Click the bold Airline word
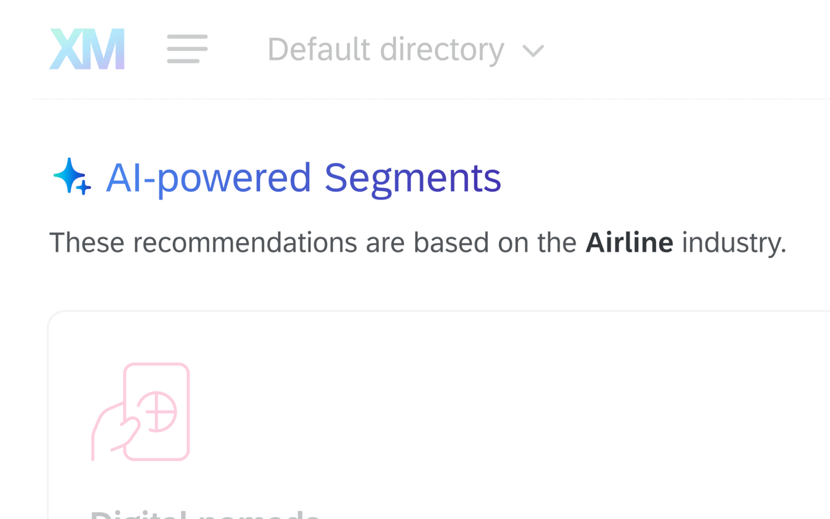Viewport: 830px width, 519px height. 629,242
